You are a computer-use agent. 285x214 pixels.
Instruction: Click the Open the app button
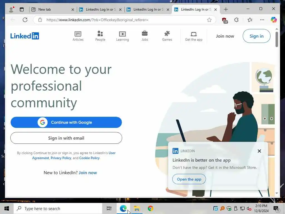pyautogui.click(x=189, y=179)
